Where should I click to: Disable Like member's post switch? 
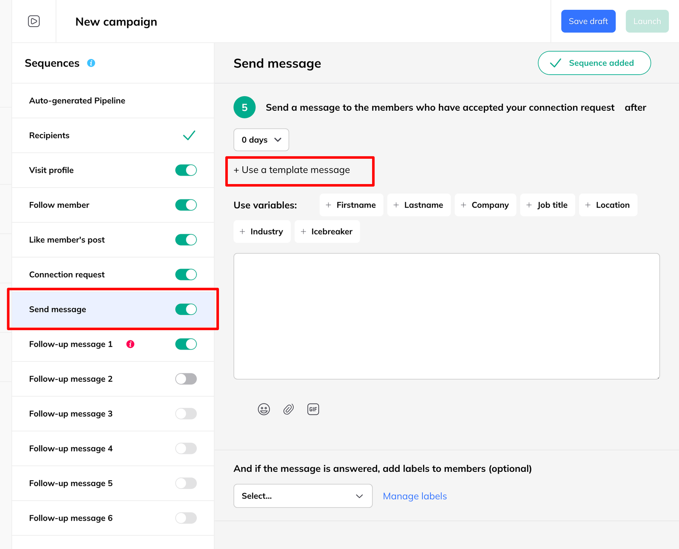[x=186, y=240]
